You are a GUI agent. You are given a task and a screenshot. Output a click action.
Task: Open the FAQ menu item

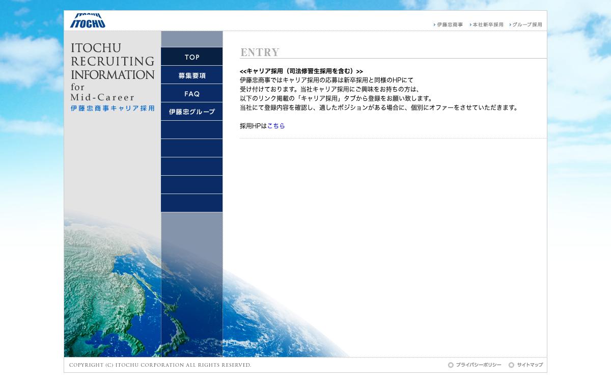point(192,93)
